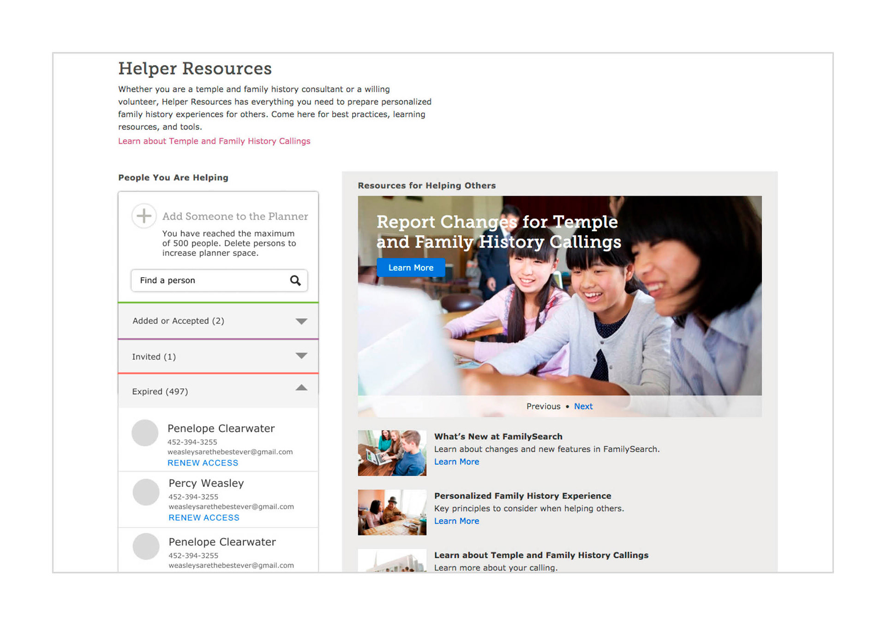Click Learn about Temple and Family History Callings heading
Screen dimensions: 886x623
point(541,555)
